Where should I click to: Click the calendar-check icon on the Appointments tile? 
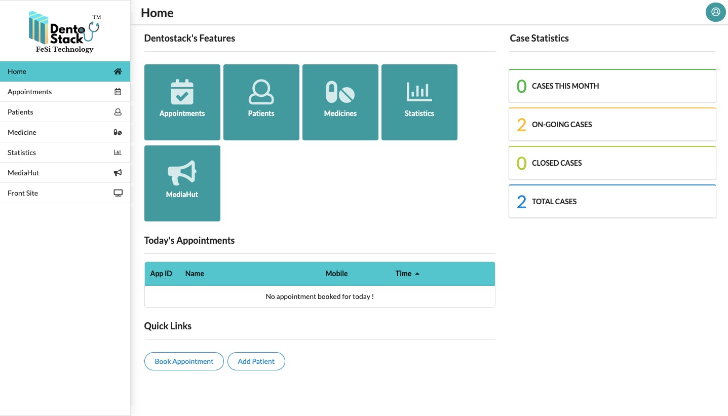(x=182, y=92)
